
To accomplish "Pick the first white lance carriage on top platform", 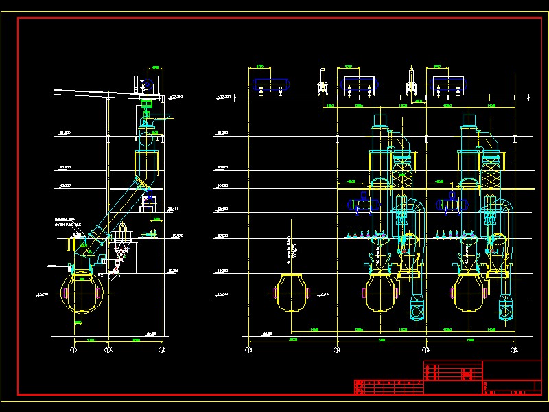I will (323, 81).
